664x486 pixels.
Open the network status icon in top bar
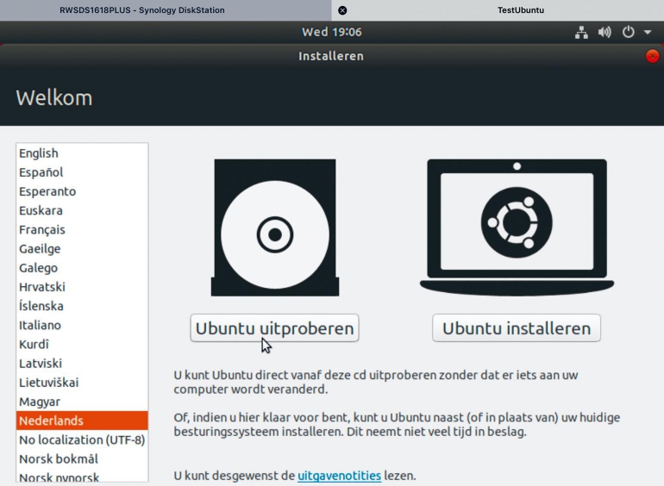(x=581, y=33)
